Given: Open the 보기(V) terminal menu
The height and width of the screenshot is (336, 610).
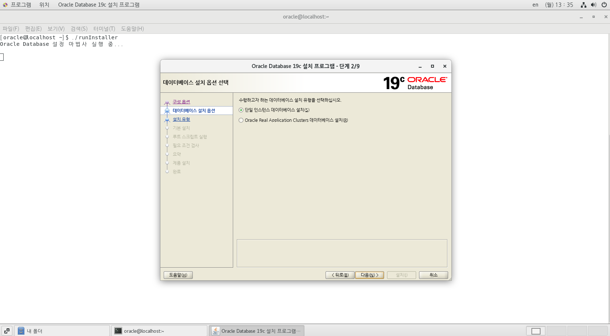Looking at the screenshot, I should pos(56,29).
